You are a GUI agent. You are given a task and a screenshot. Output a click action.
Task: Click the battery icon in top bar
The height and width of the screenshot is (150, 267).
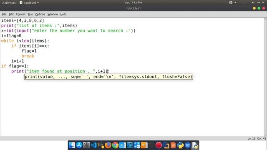point(258,2)
